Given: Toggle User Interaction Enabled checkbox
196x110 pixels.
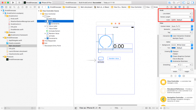Looking at the screenshot, I should tap(171, 36).
